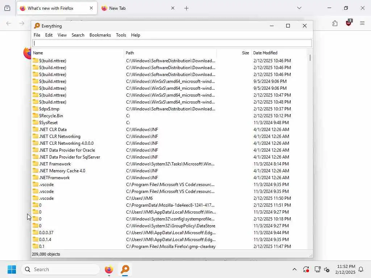Select the .NET Data Provider for Oracle folder icon
The width and height of the screenshot is (371, 278).
(36, 150)
